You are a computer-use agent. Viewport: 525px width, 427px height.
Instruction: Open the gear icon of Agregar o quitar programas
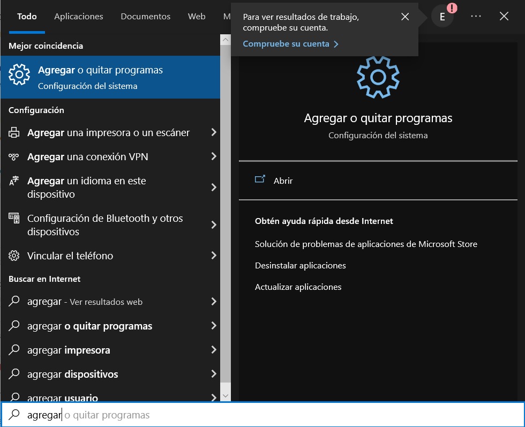19,74
